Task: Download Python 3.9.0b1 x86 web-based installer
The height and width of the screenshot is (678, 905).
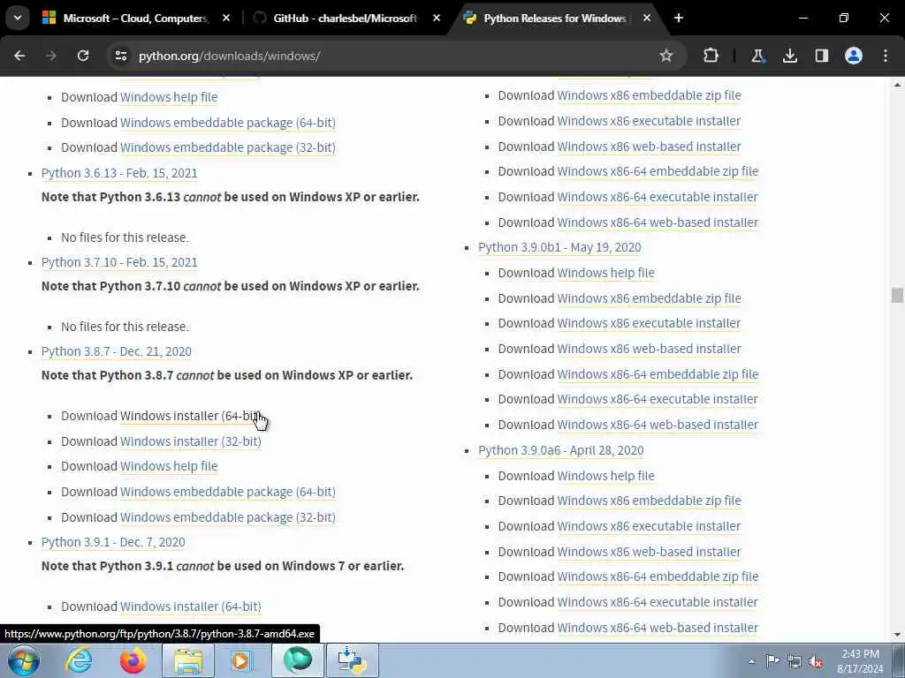Action: point(649,349)
